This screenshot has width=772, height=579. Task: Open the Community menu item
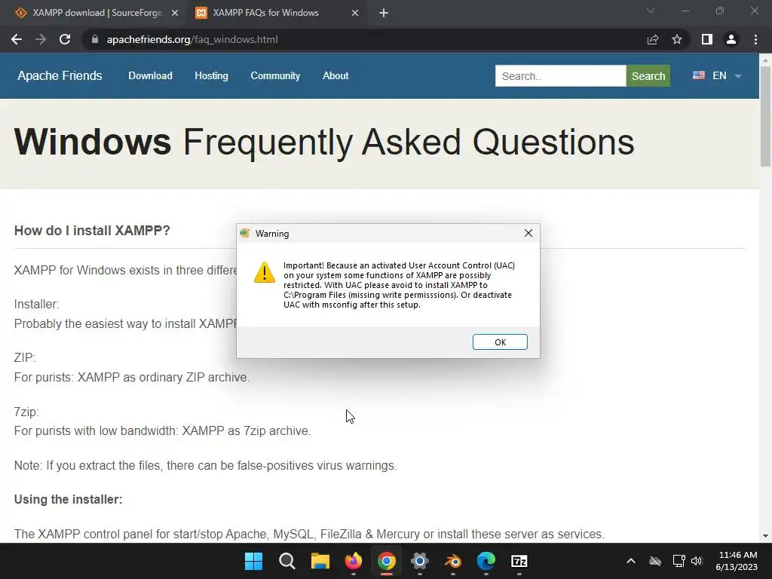click(275, 76)
